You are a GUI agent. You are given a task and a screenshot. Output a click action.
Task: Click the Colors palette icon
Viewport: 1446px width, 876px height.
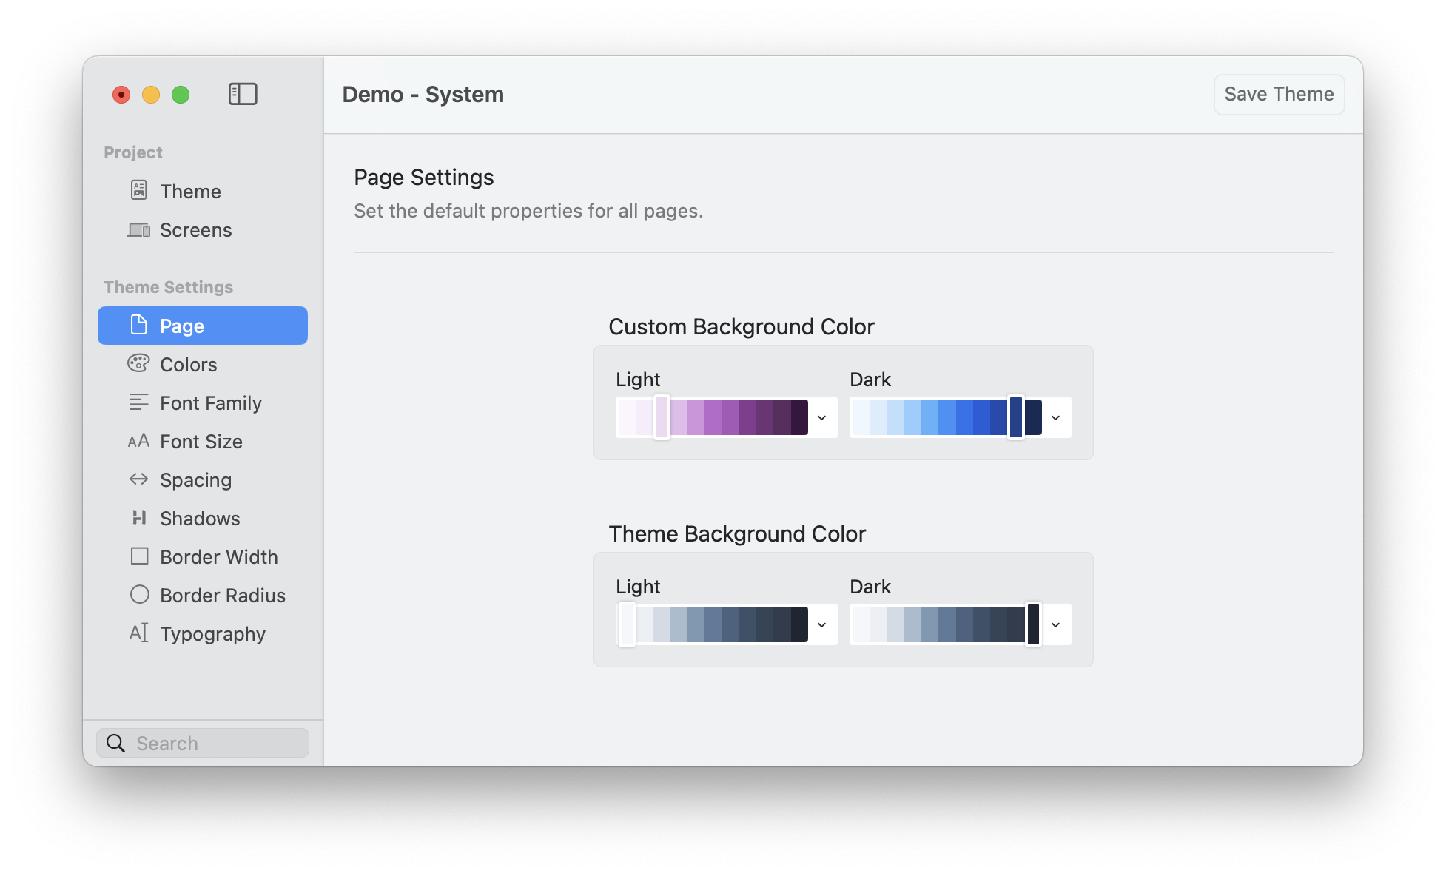tap(138, 363)
